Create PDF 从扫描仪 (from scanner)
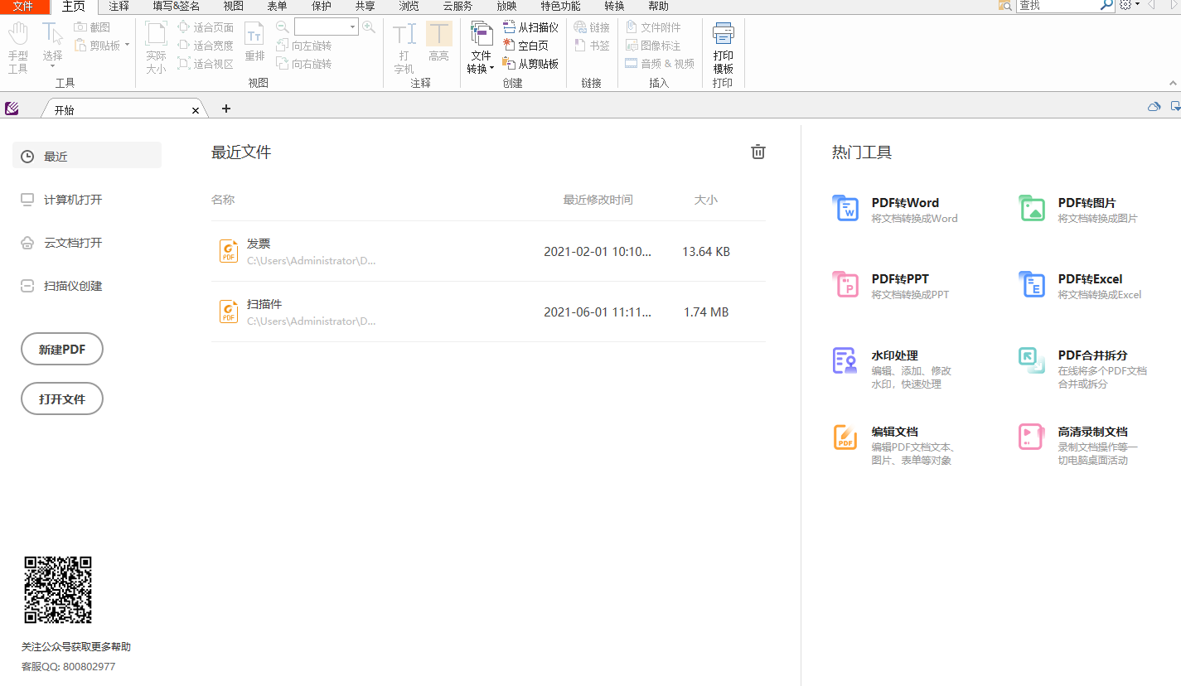Image resolution: width=1181 pixels, height=686 pixels. 531,27
